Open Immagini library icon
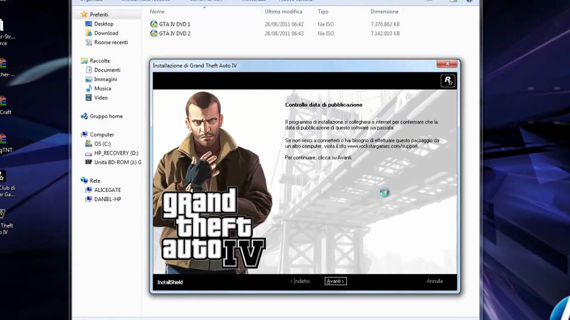 pyautogui.click(x=89, y=79)
